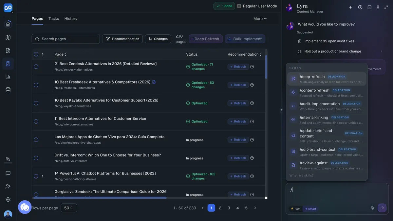Click the round chat launcher bubble
Image resolution: width=393 pixels, height=221 pixels.
pyautogui.click(x=25, y=207)
